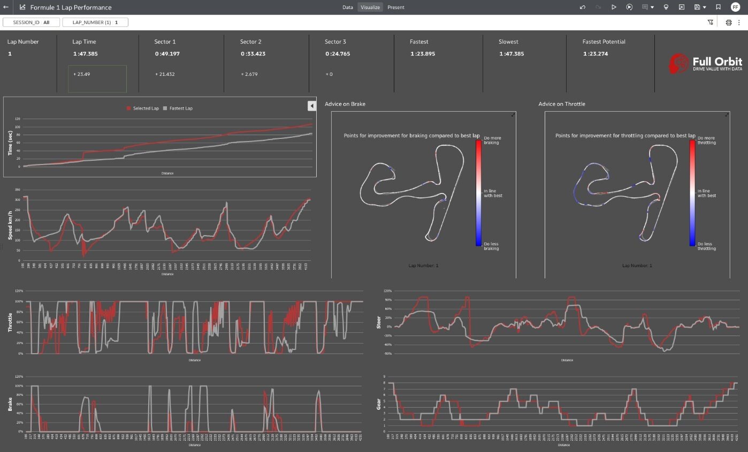Click the funnel filter icon above the dashboard

click(x=710, y=22)
